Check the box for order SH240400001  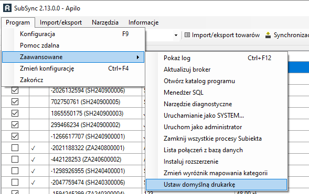tap(15, 171)
